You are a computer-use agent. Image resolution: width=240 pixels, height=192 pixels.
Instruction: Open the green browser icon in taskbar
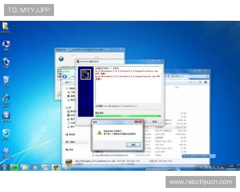pos(14,167)
